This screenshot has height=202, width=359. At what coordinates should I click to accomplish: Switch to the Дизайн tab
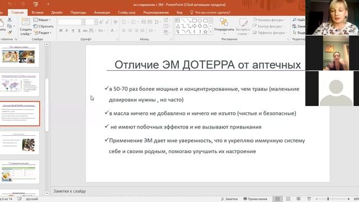point(57,12)
